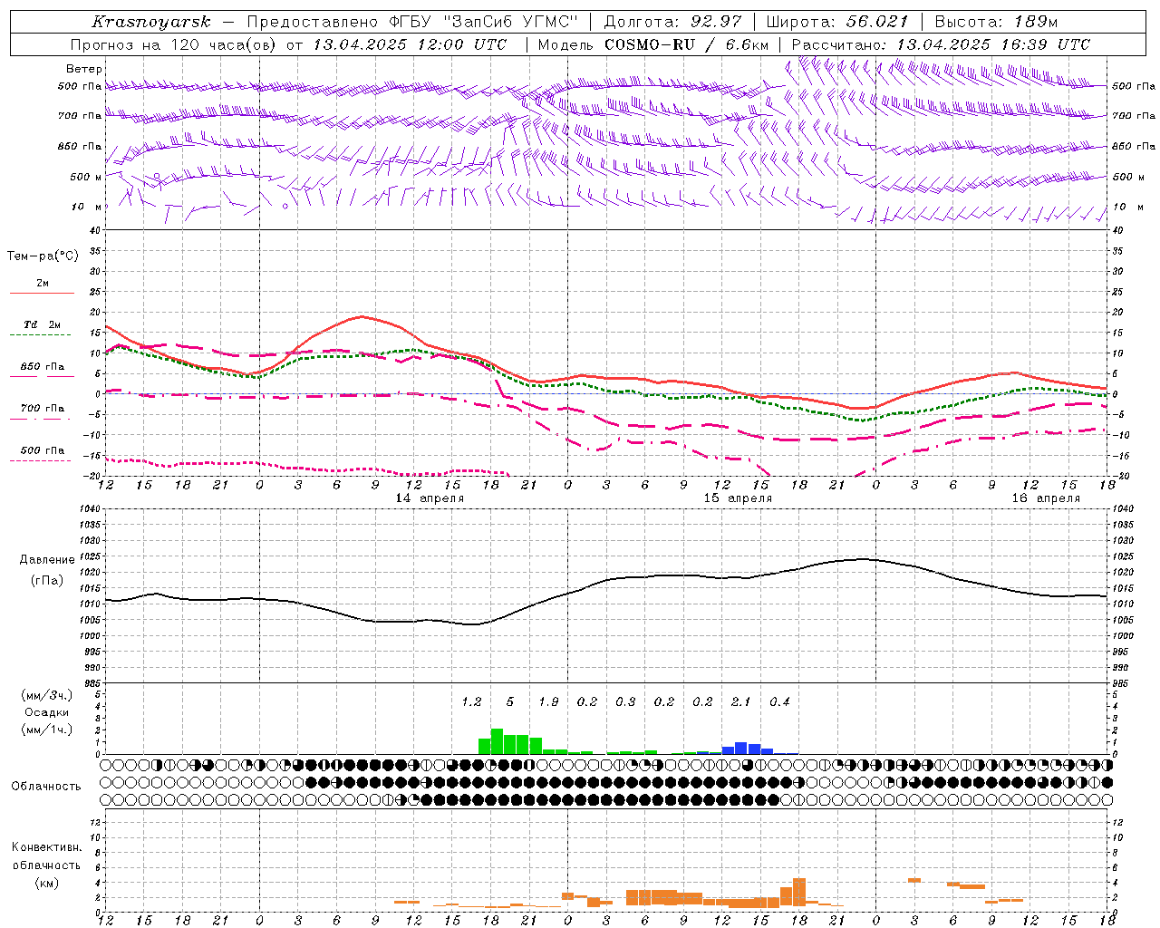Click the Td 2м legend entry
The image size is (1160, 928).
tap(43, 324)
